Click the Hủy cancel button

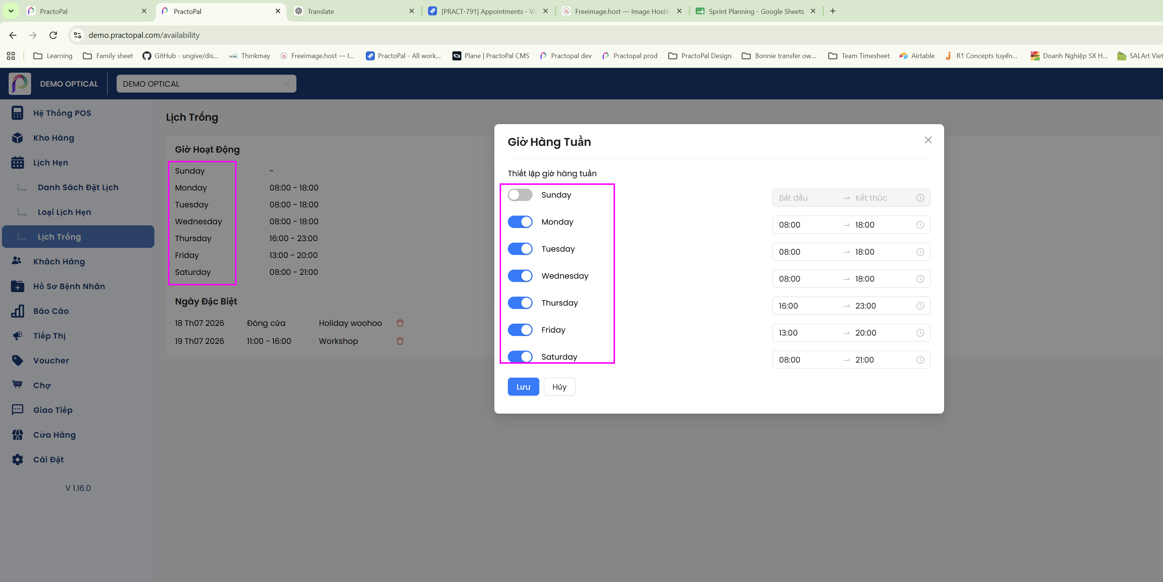559,387
